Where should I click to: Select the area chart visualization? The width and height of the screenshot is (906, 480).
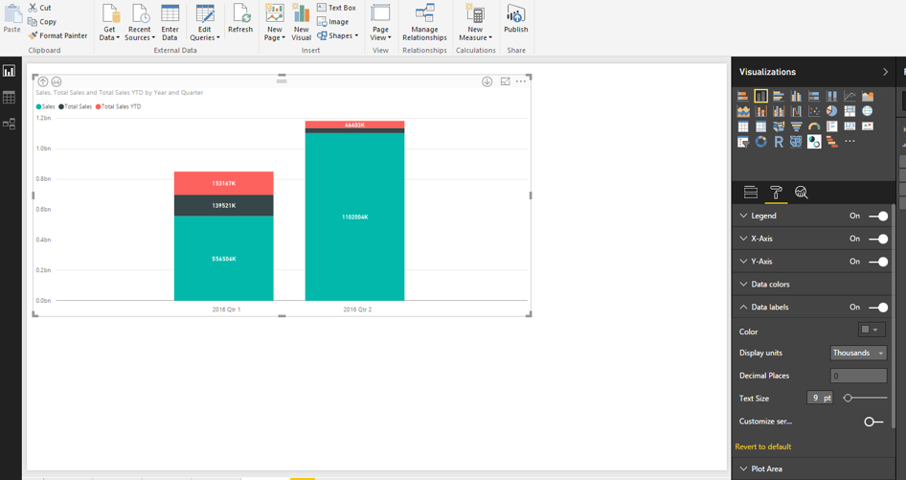pyautogui.click(x=868, y=96)
